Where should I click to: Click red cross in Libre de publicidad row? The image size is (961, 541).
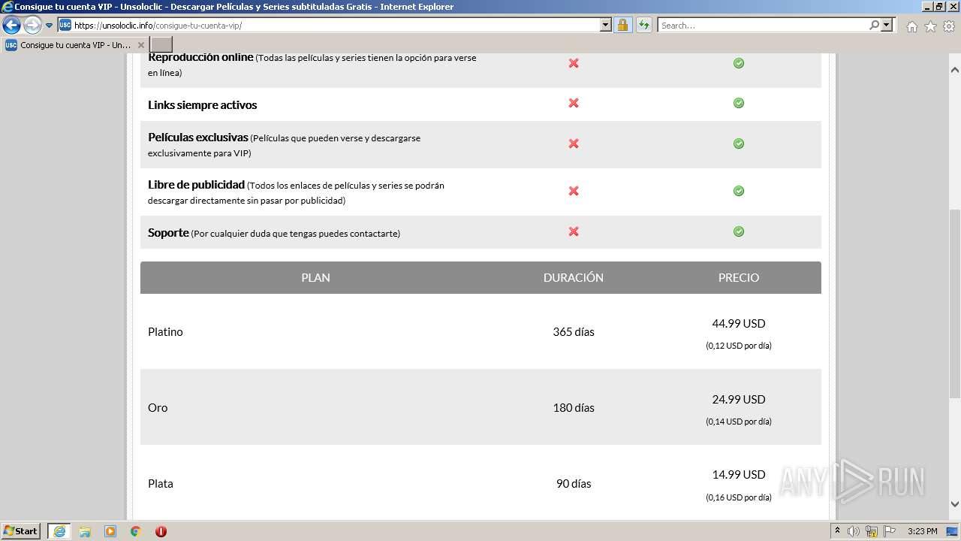point(574,191)
